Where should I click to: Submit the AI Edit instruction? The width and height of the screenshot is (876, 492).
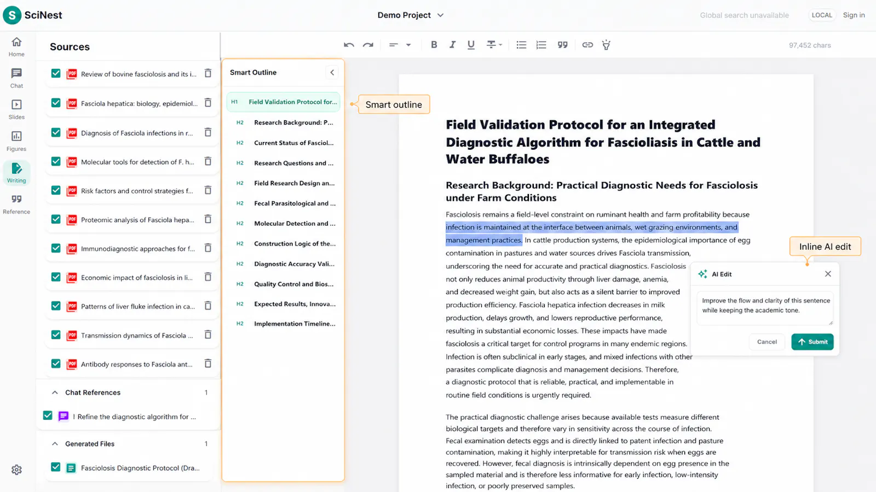[x=812, y=342]
